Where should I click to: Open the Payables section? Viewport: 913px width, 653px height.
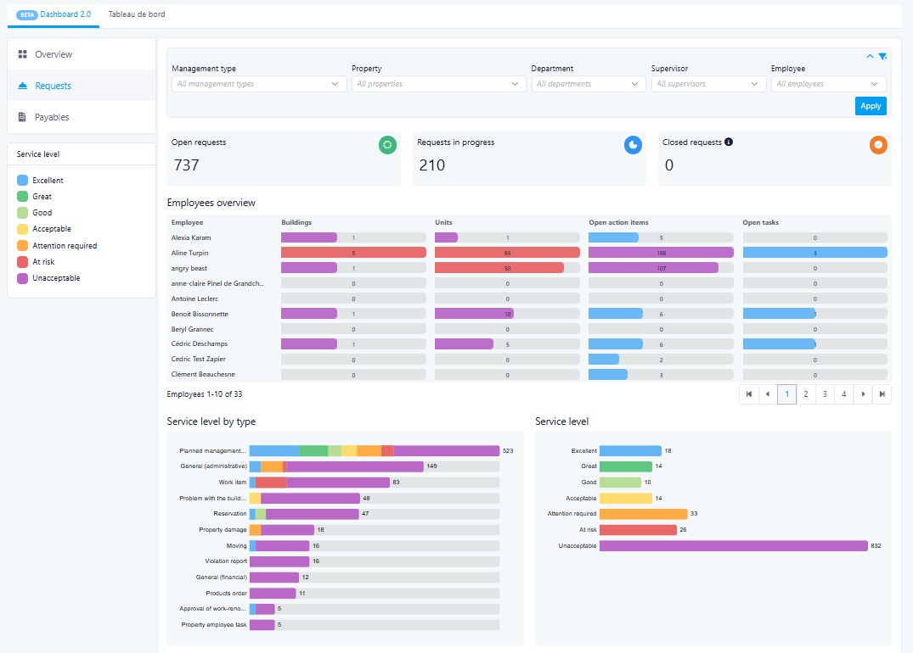(82, 117)
